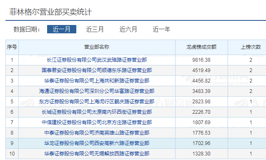Select the amount cell 1328.30
Screen dimensions: 266x160
(201, 154)
